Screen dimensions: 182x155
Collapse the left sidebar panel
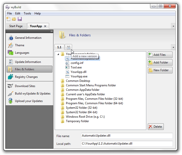tap(51, 31)
